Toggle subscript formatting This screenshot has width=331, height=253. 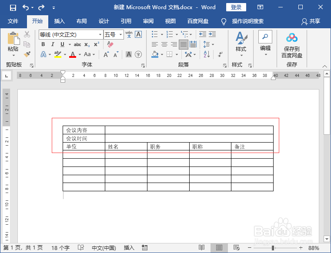[x=87, y=44]
